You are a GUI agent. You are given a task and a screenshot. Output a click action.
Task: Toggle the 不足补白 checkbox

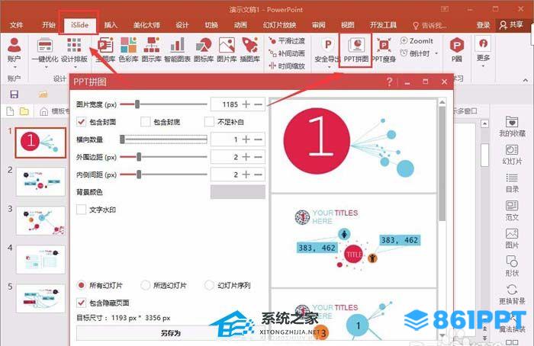(209, 121)
